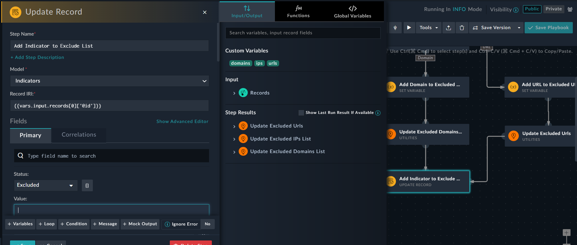The image size is (577, 245).
Task: Close the Update Record panel
Action: pyautogui.click(x=205, y=12)
